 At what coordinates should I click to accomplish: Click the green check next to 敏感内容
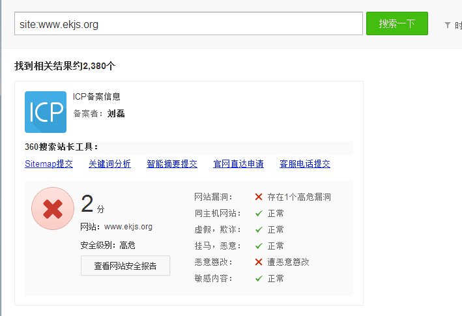point(259,278)
